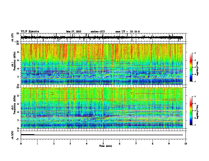Click the "-7" label on ch.2 color bar
Viewport: 209px width, 161px height.
click(x=195, y=125)
